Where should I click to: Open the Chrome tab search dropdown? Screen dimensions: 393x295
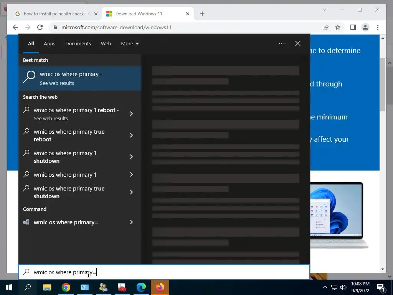coord(324,10)
